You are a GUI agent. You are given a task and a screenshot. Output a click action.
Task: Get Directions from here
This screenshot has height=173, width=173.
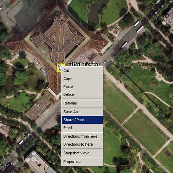pyautogui.click(x=82, y=137)
